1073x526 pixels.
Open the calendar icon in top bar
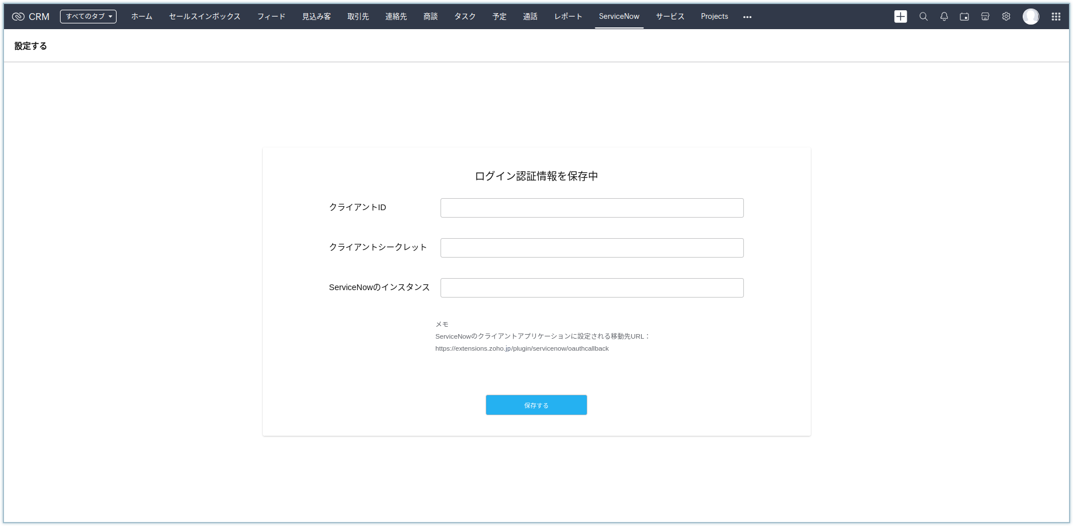(x=964, y=17)
